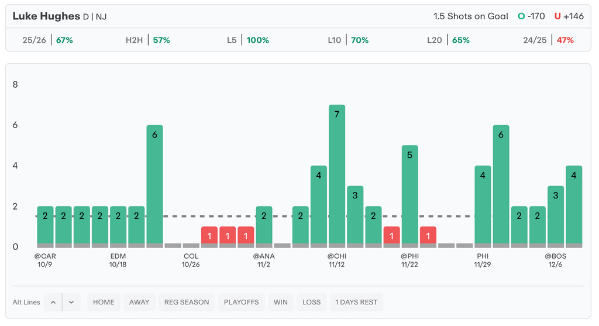The height and width of the screenshot is (326, 599).
Task: Click the 5-shot bar for @PHI 11/22
Action: [x=409, y=196]
